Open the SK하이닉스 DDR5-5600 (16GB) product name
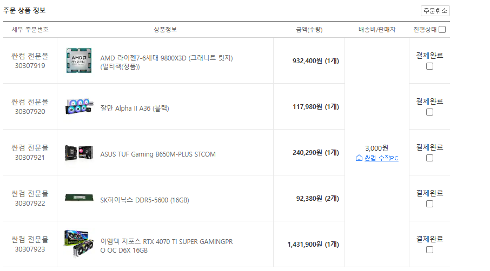 [145, 200]
